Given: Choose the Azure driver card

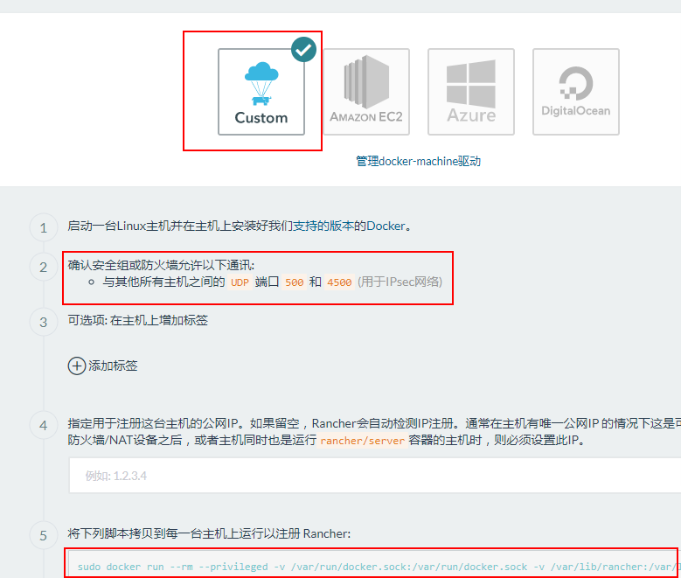Looking at the screenshot, I should [471, 92].
